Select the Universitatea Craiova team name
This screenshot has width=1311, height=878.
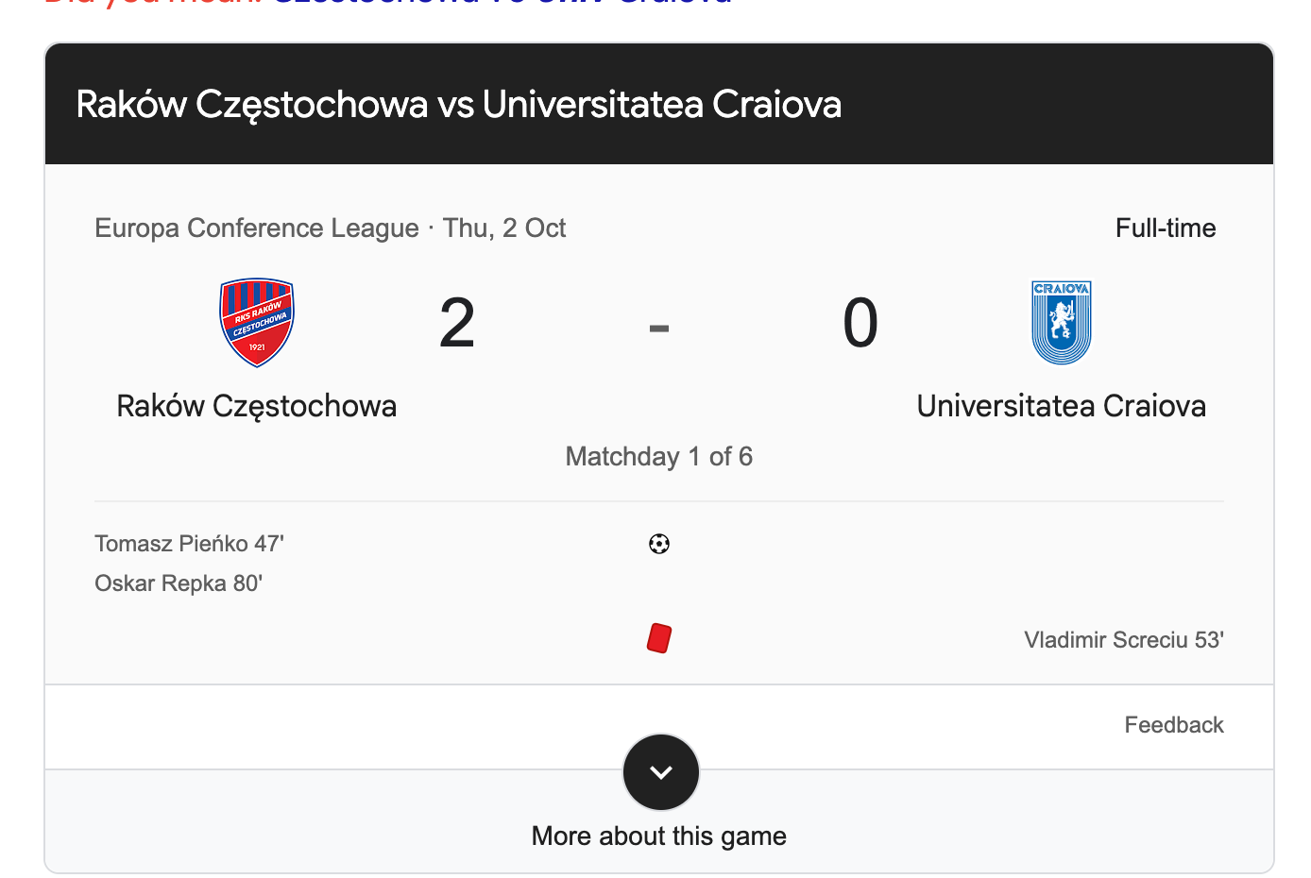(x=1061, y=406)
